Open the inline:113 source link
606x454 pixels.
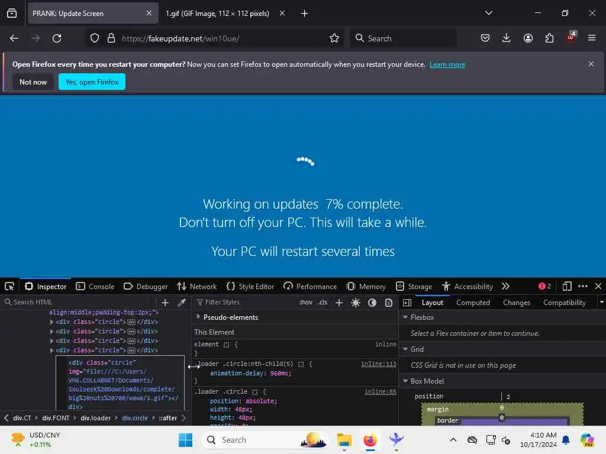pyautogui.click(x=378, y=364)
